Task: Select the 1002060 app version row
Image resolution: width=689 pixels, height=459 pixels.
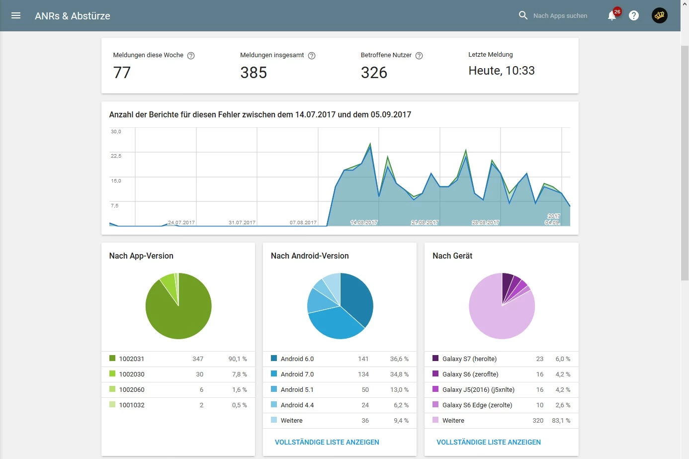Action: coord(178,389)
